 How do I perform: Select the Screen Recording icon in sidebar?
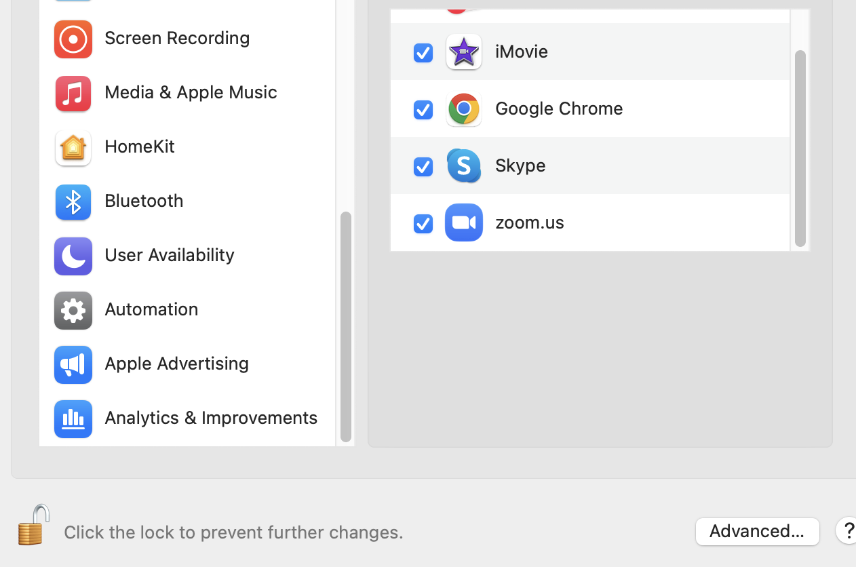tap(73, 39)
